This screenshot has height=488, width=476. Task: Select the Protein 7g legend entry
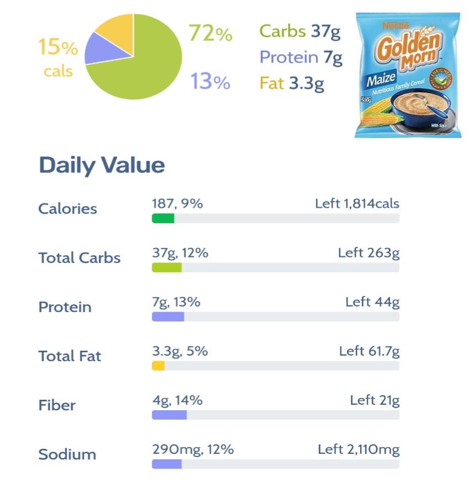(301, 57)
